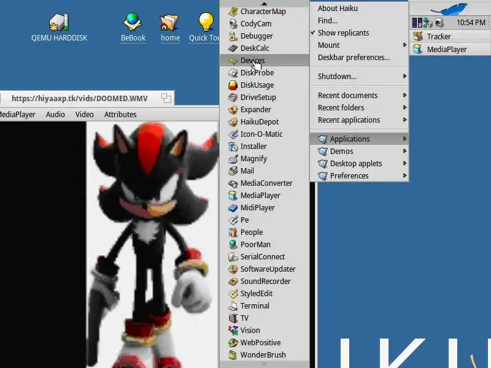The height and width of the screenshot is (368, 491).
Task: Expand the Applications submenu
Action: pyautogui.click(x=359, y=139)
